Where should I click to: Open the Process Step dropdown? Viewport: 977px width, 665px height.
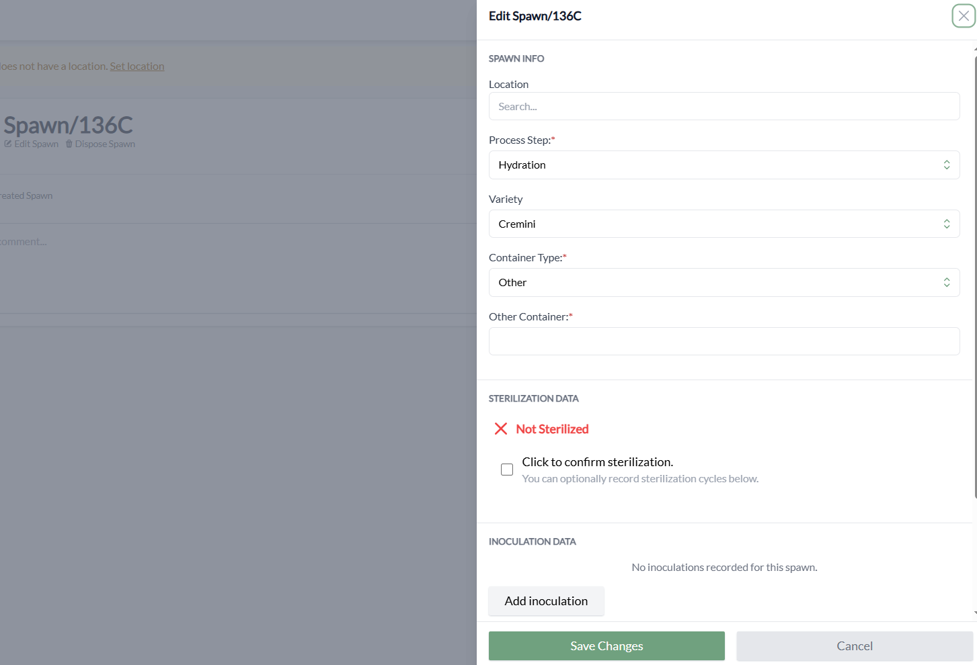724,165
